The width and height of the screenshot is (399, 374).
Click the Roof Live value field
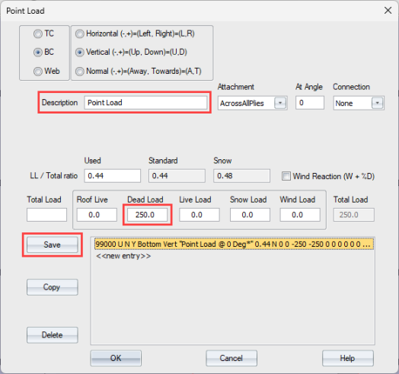click(97, 215)
